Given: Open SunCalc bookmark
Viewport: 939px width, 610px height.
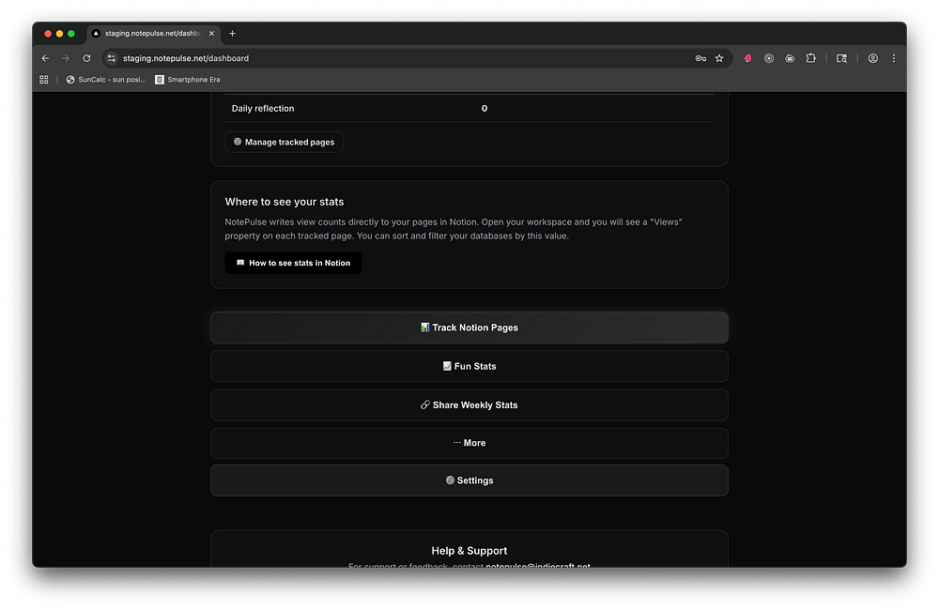Looking at the screenshot, I should [x=106, y=80].
